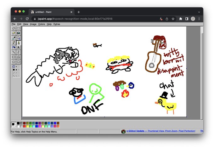Select the Free-Form Select star tool
This screenshot has width=214, height=148.
click(14, 28)
